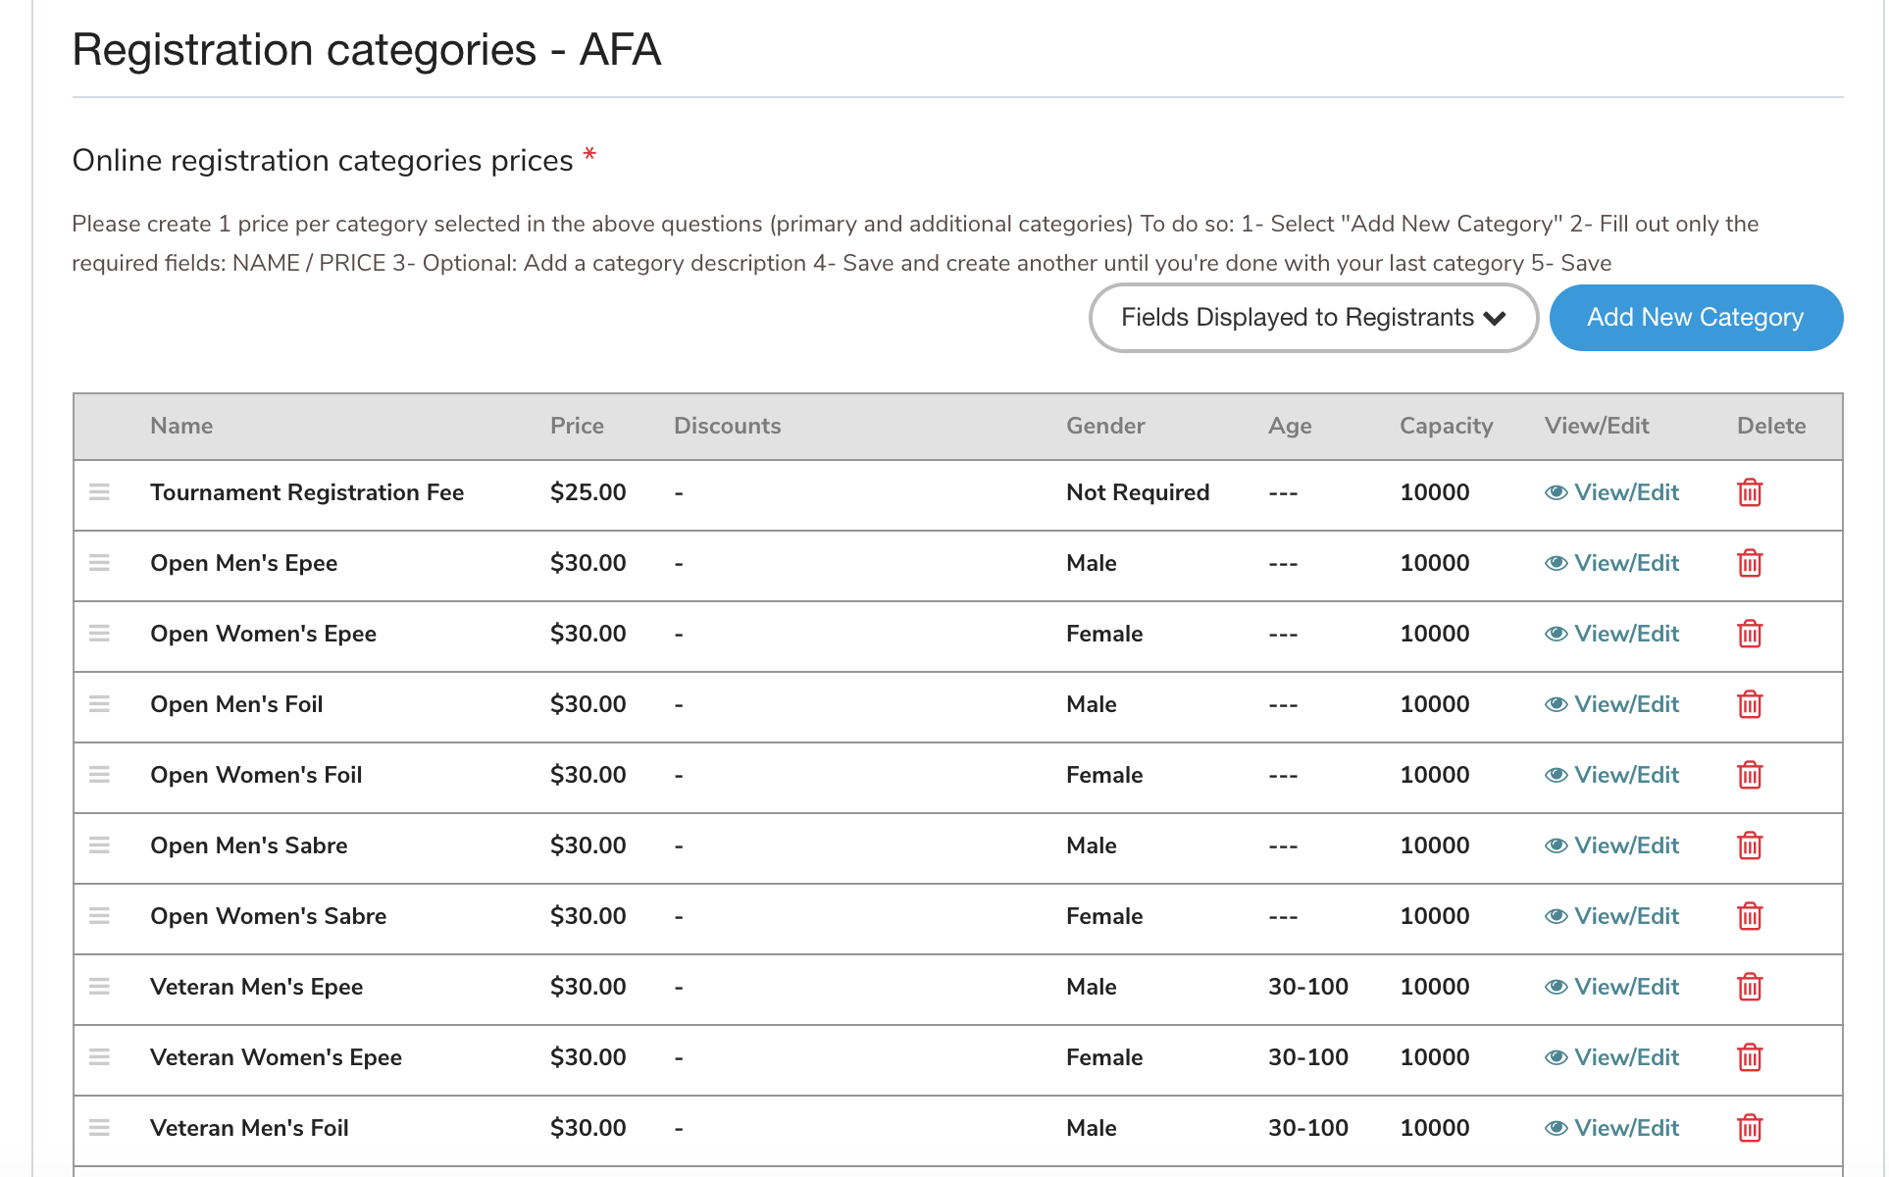Select the $25.00 price cell

coord(587,492)
